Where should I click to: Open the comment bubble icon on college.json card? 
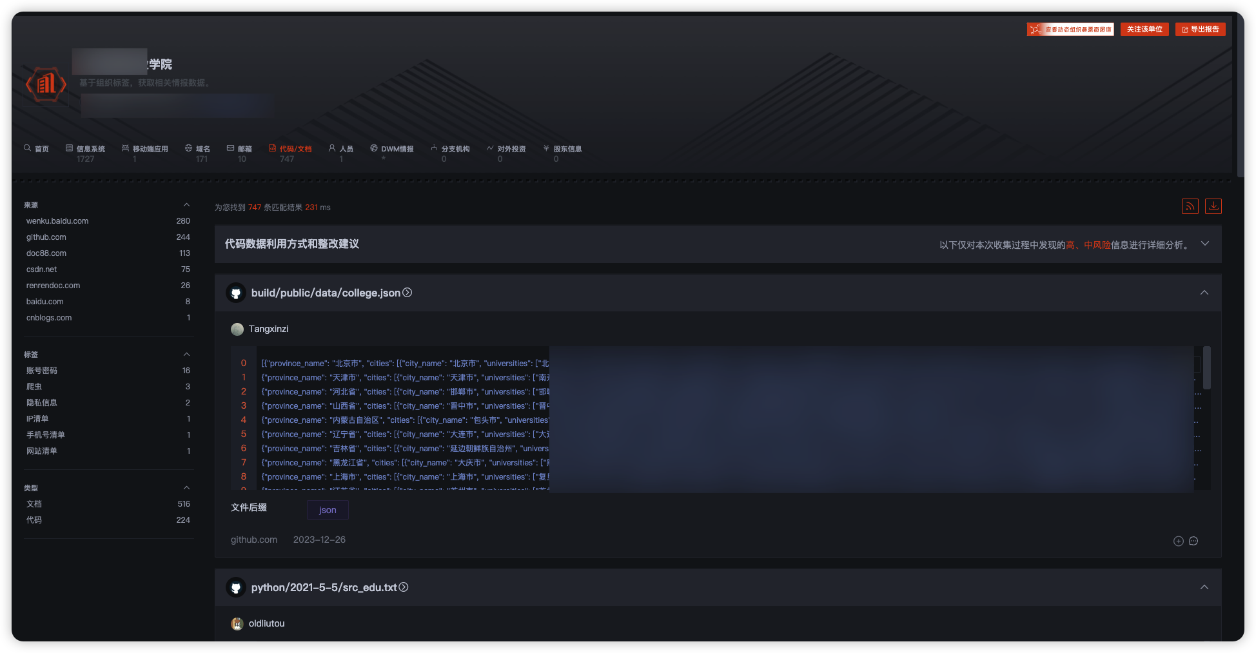[x=1193, y=541]
